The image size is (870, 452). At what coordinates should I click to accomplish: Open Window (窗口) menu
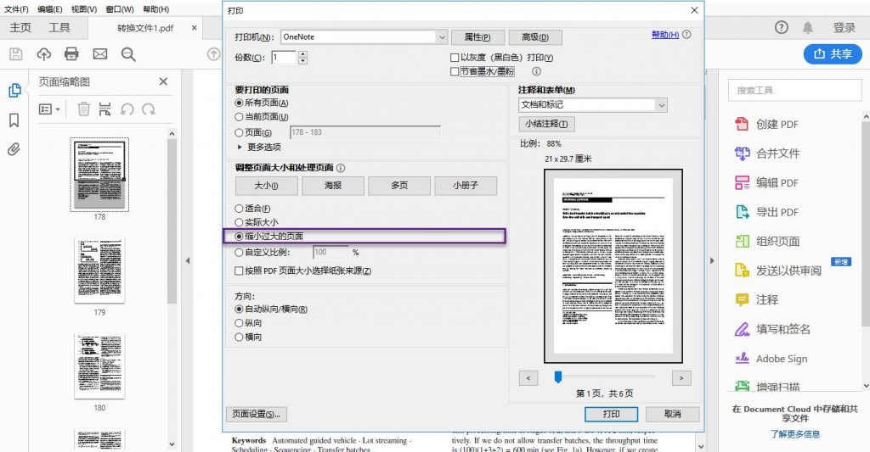(119, 9)
